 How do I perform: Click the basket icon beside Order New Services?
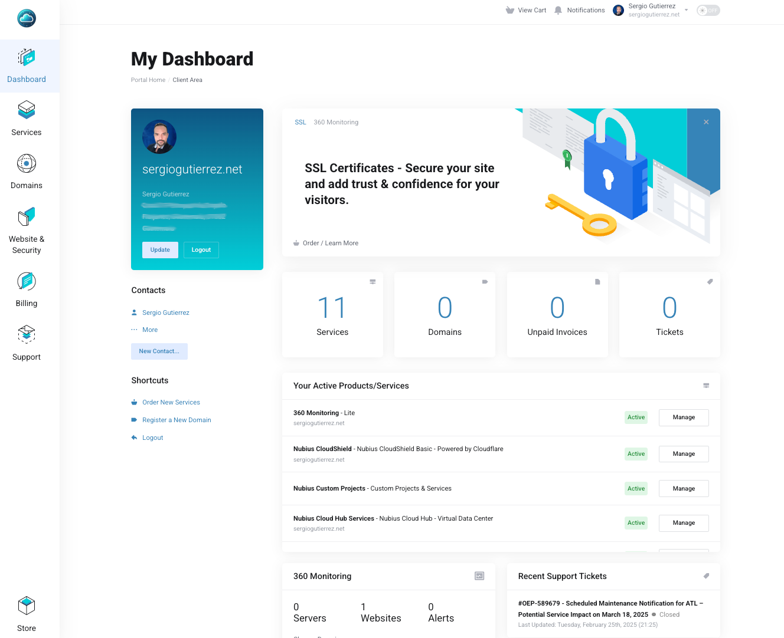coord(134,402)
